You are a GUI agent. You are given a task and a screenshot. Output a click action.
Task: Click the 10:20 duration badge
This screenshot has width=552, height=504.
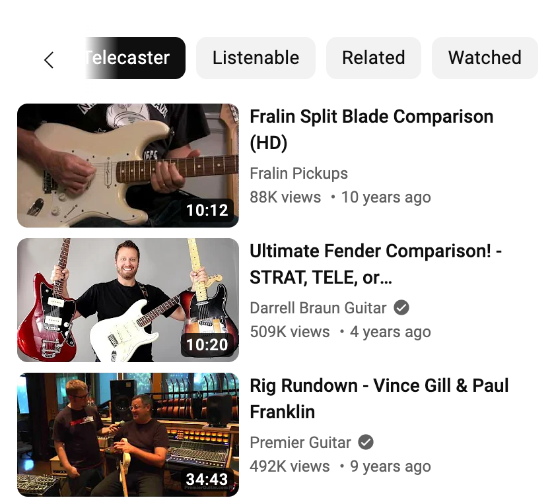click(x=207, y=344)
